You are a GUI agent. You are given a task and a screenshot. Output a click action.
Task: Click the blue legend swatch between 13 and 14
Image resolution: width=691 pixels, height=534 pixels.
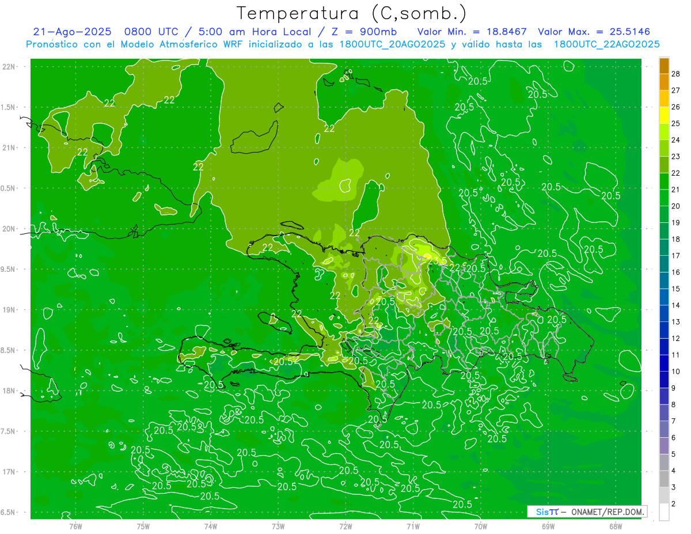[664, 314]
